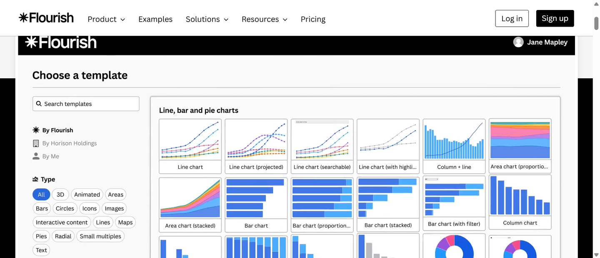Focus the Search templates field

click(86, 104)
